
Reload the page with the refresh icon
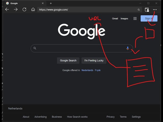click(24, 9)
